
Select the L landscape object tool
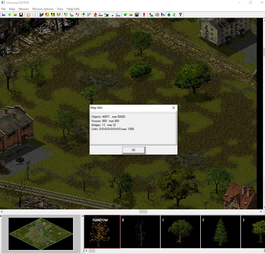[72, 15]
